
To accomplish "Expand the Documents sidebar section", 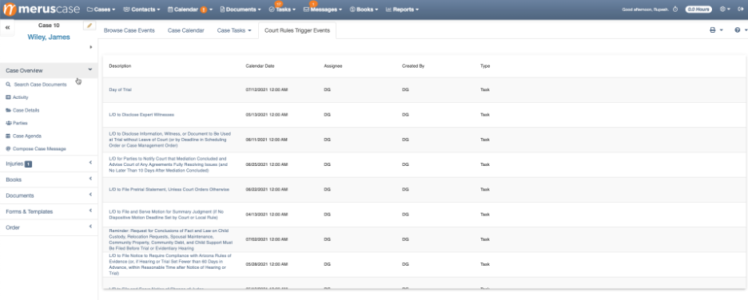I will pos(49,195).
